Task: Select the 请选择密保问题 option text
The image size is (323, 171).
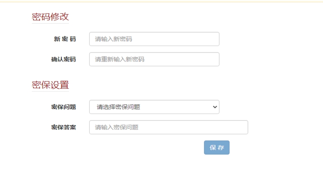Action: point(119,107)
